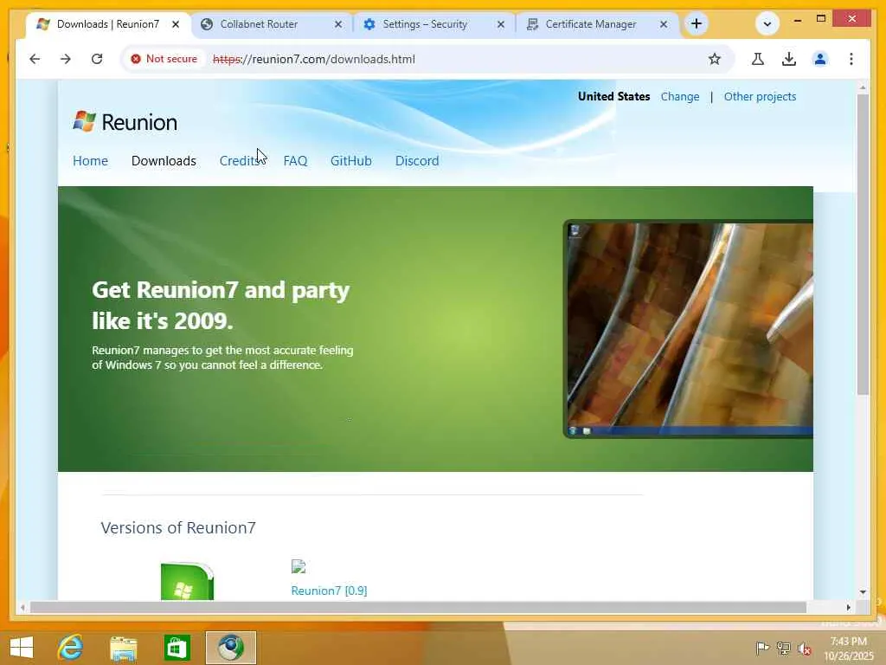
Task: Open the Other projects link
Action: click(760, 97)
